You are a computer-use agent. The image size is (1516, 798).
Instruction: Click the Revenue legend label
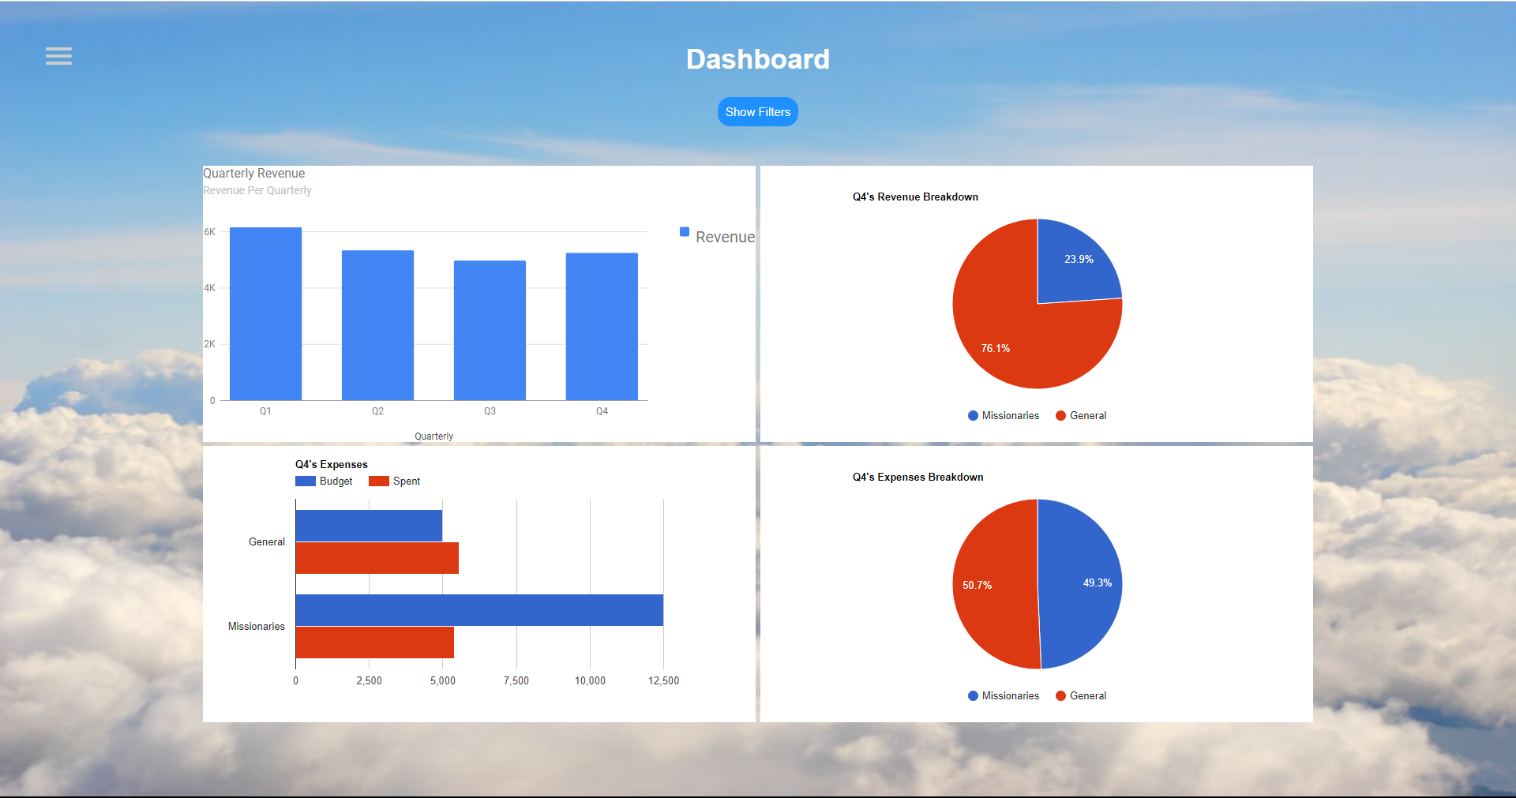point(725,237)
